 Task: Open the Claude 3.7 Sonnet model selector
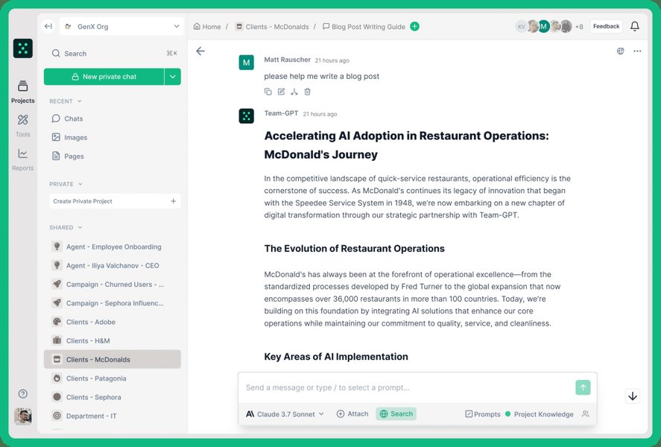(285, 414)
